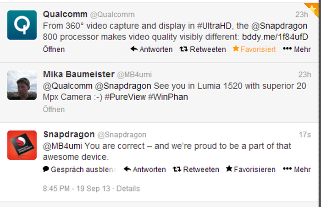Unfavorite the Qualcomm tweet (Favorisiert)
Screen dimensions: 321x207
coord(255,49)
